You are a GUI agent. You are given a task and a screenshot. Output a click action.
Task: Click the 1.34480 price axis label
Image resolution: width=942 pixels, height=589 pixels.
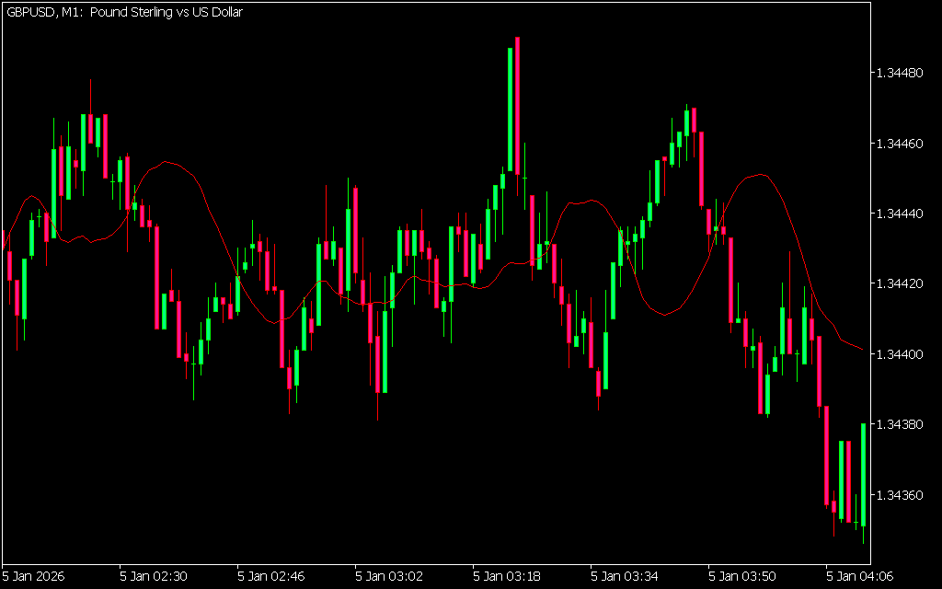tap(902, 73)
